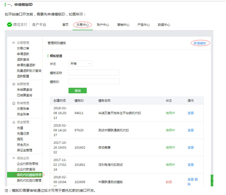The image size is (226, 195).
Task: Focus the 模板ID input field
Action: (94, 81)
